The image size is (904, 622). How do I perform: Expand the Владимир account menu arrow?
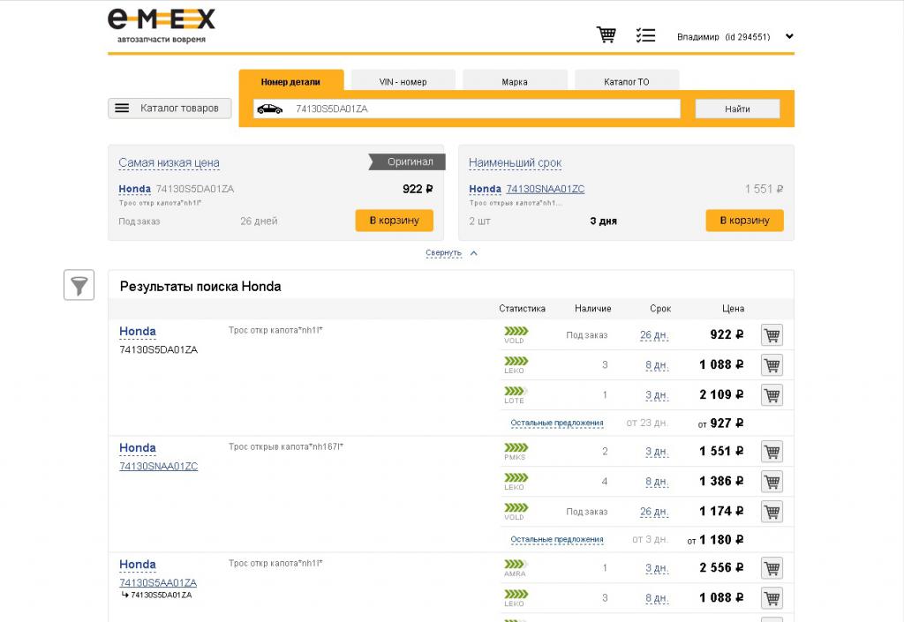tap(789, 36)
